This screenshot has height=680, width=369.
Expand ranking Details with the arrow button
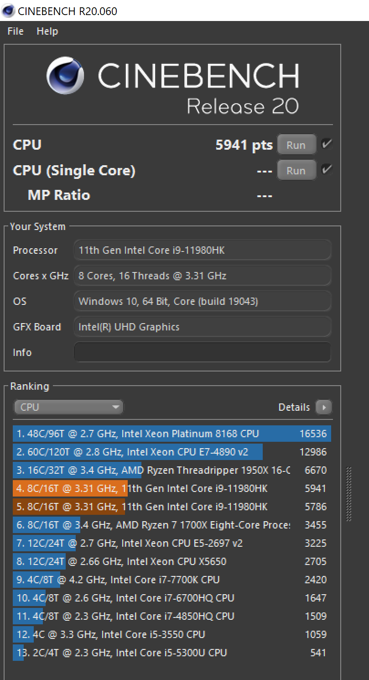click(324, 407)
